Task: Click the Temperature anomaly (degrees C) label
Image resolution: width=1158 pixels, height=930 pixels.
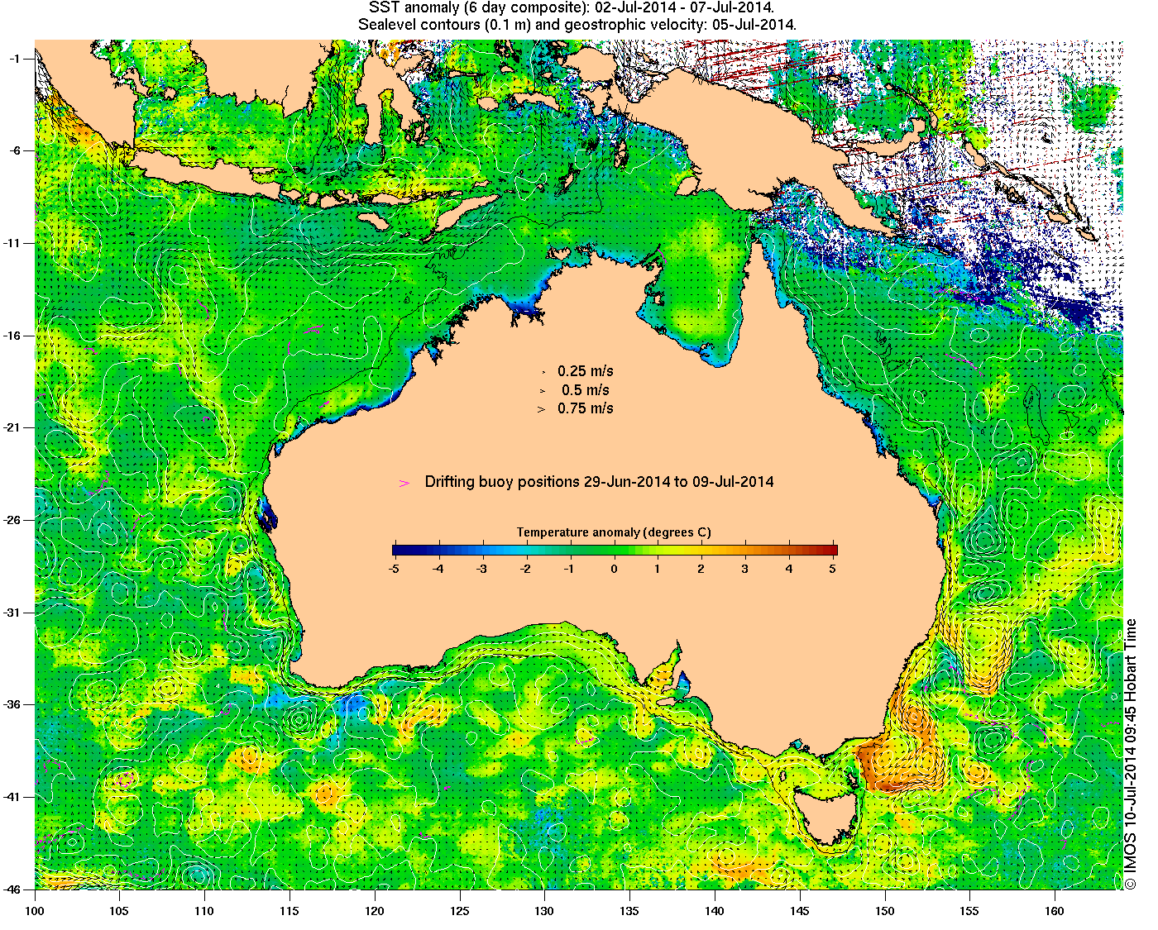Action: (x=614, y=532)
